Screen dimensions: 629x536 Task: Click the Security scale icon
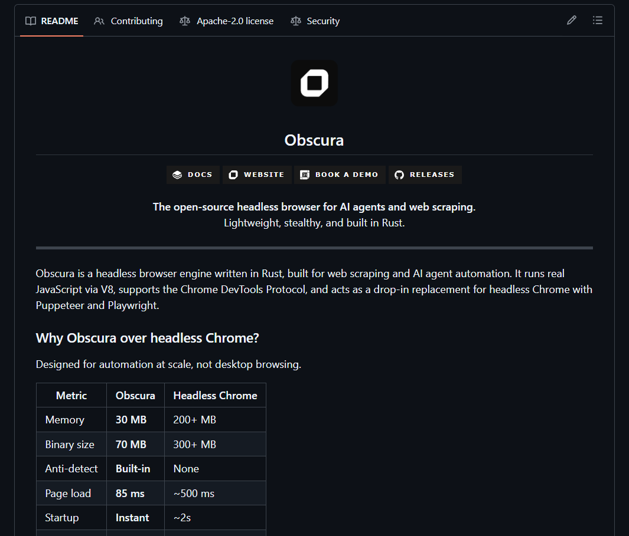296,21
